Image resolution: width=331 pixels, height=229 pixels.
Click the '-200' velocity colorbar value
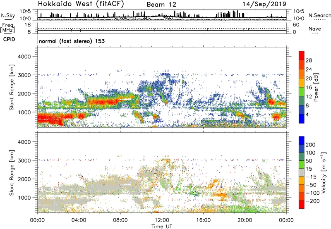point(312,201)
